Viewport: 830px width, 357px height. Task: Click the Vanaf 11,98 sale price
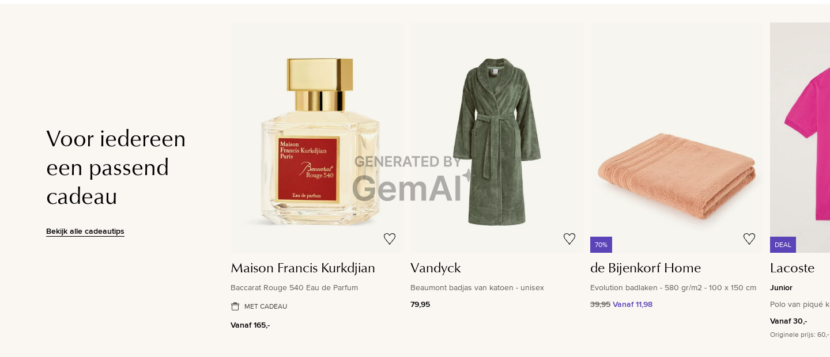point(632,304)
